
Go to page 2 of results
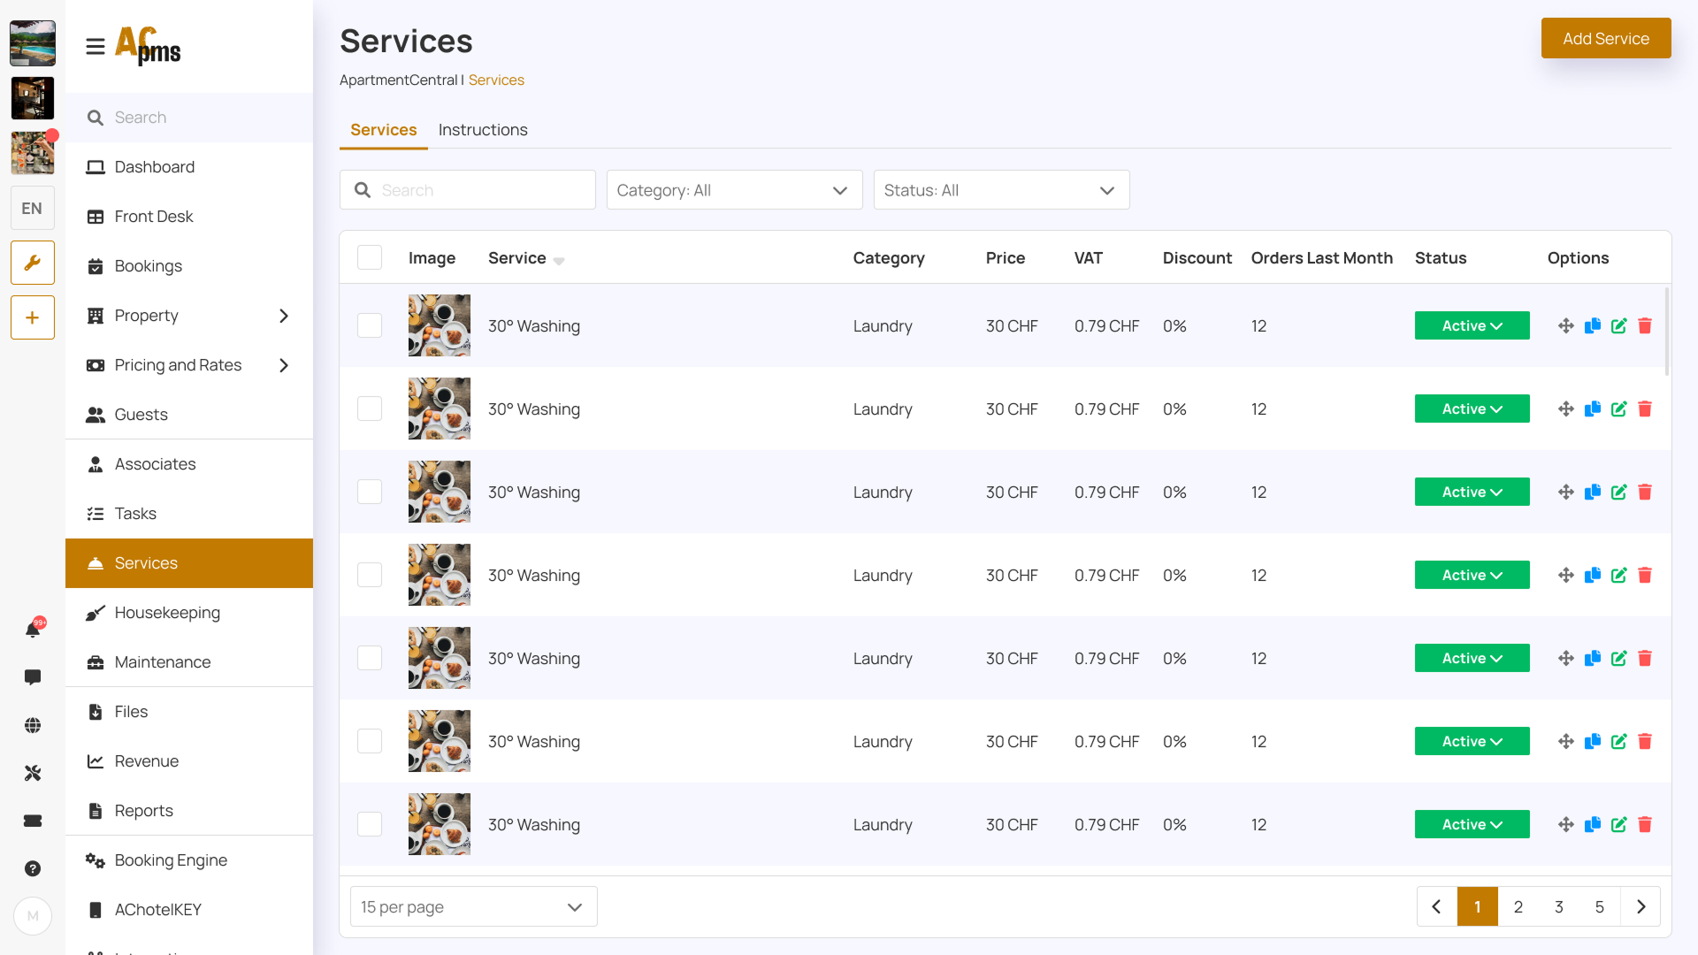pyautogui.click(x=1518, y=907)
